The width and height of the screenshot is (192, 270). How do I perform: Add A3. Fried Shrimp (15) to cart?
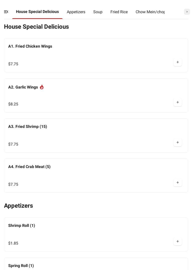(x=178, y=143)
